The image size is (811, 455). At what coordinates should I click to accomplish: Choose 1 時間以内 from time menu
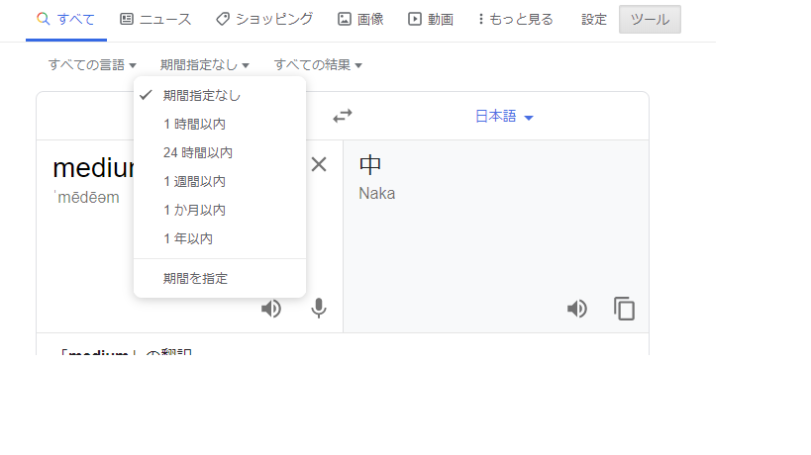click(x=194, y=125)
